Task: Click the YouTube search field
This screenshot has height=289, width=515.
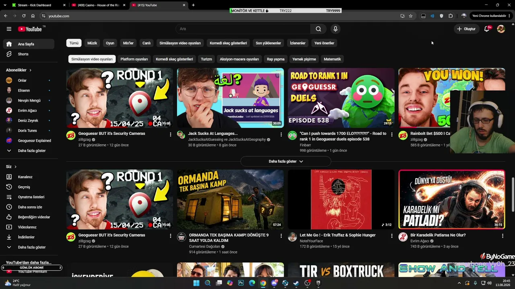Action: tap(243, 29)
